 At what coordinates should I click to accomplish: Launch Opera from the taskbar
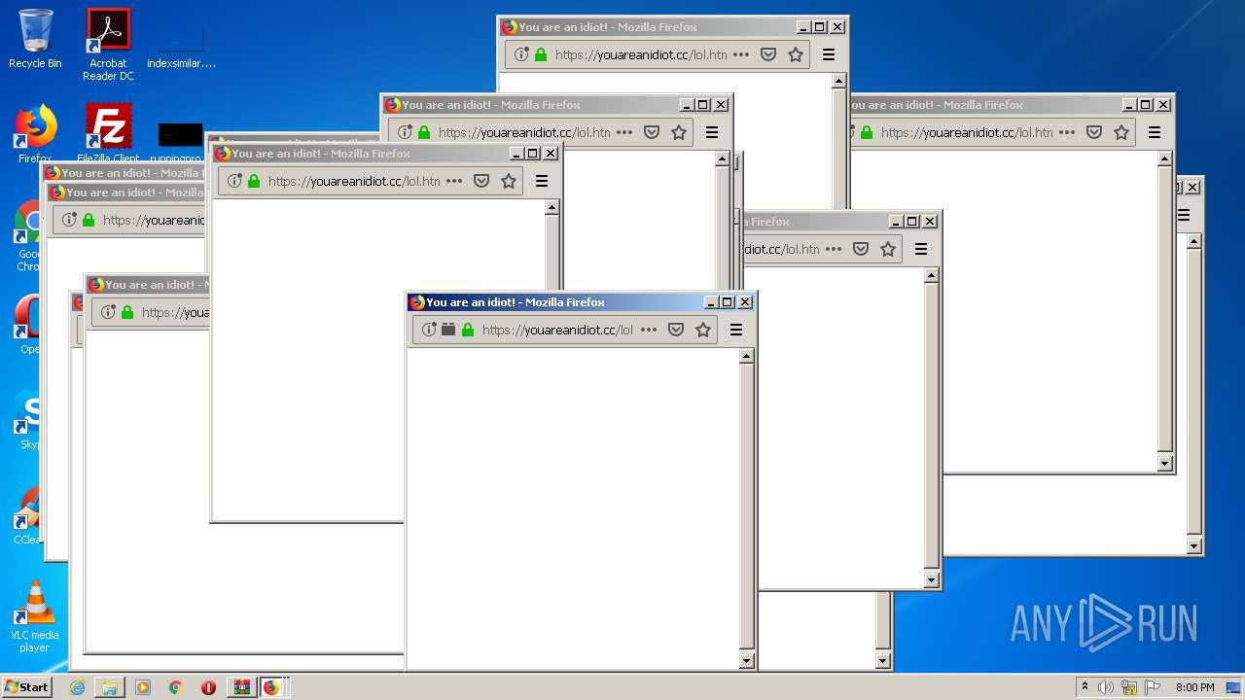[208, 687]
